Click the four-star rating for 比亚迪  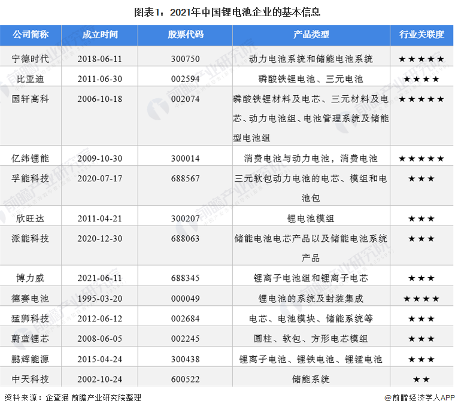click(421, 78)
